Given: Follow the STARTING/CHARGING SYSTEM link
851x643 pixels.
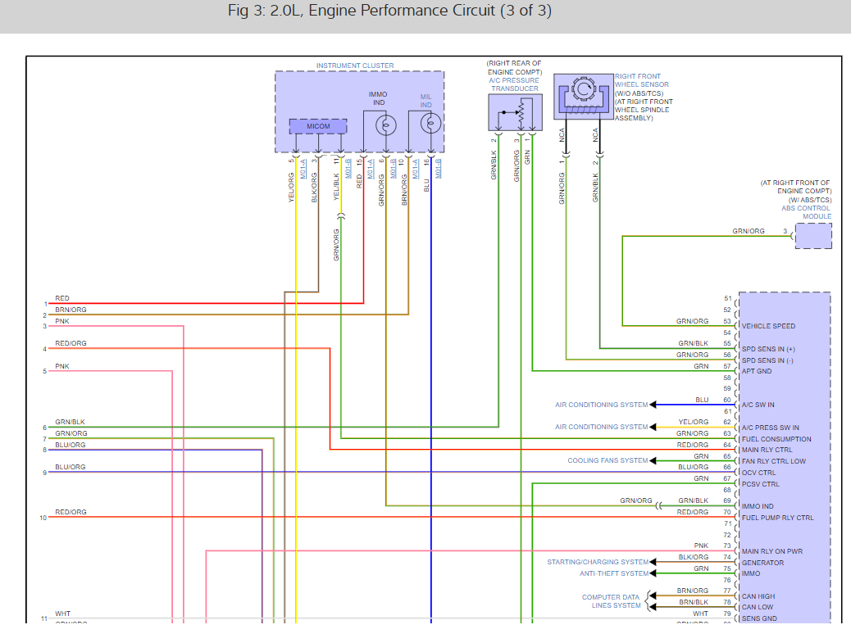Looking at the screenshot, I should click(x=598, y=562).
